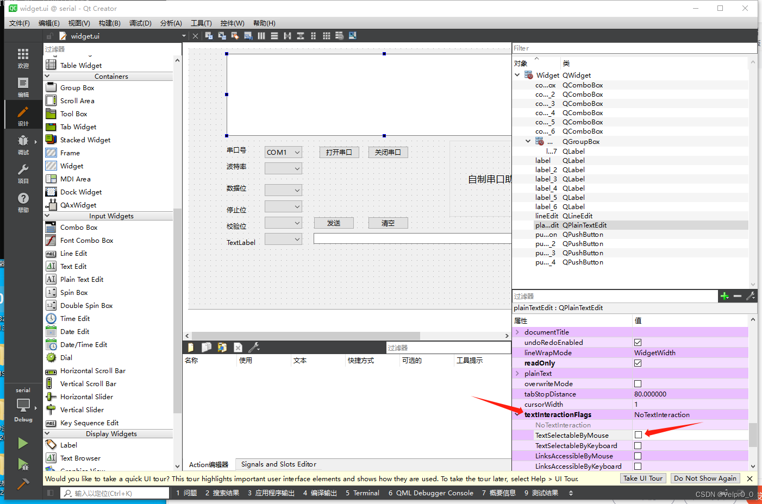Select the Edit Signals/Slots mode icon
The width and height of the screenshot is (762, 504).
pyautogui.click(x=221, y=35)
